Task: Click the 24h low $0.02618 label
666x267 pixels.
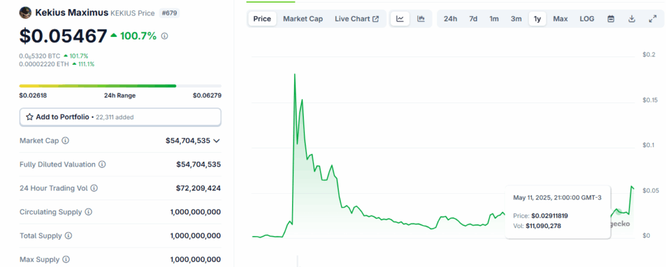Action: click(x=33, y=95)
